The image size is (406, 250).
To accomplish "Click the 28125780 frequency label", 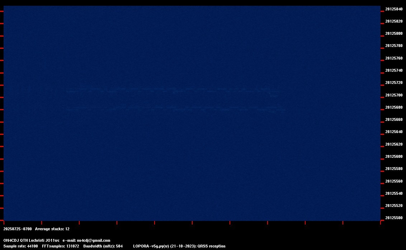I will 394,46.
